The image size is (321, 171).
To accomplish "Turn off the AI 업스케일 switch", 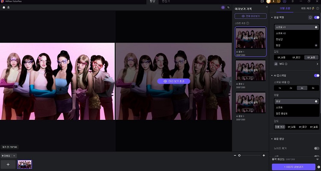I will click(x=317, y=75).
